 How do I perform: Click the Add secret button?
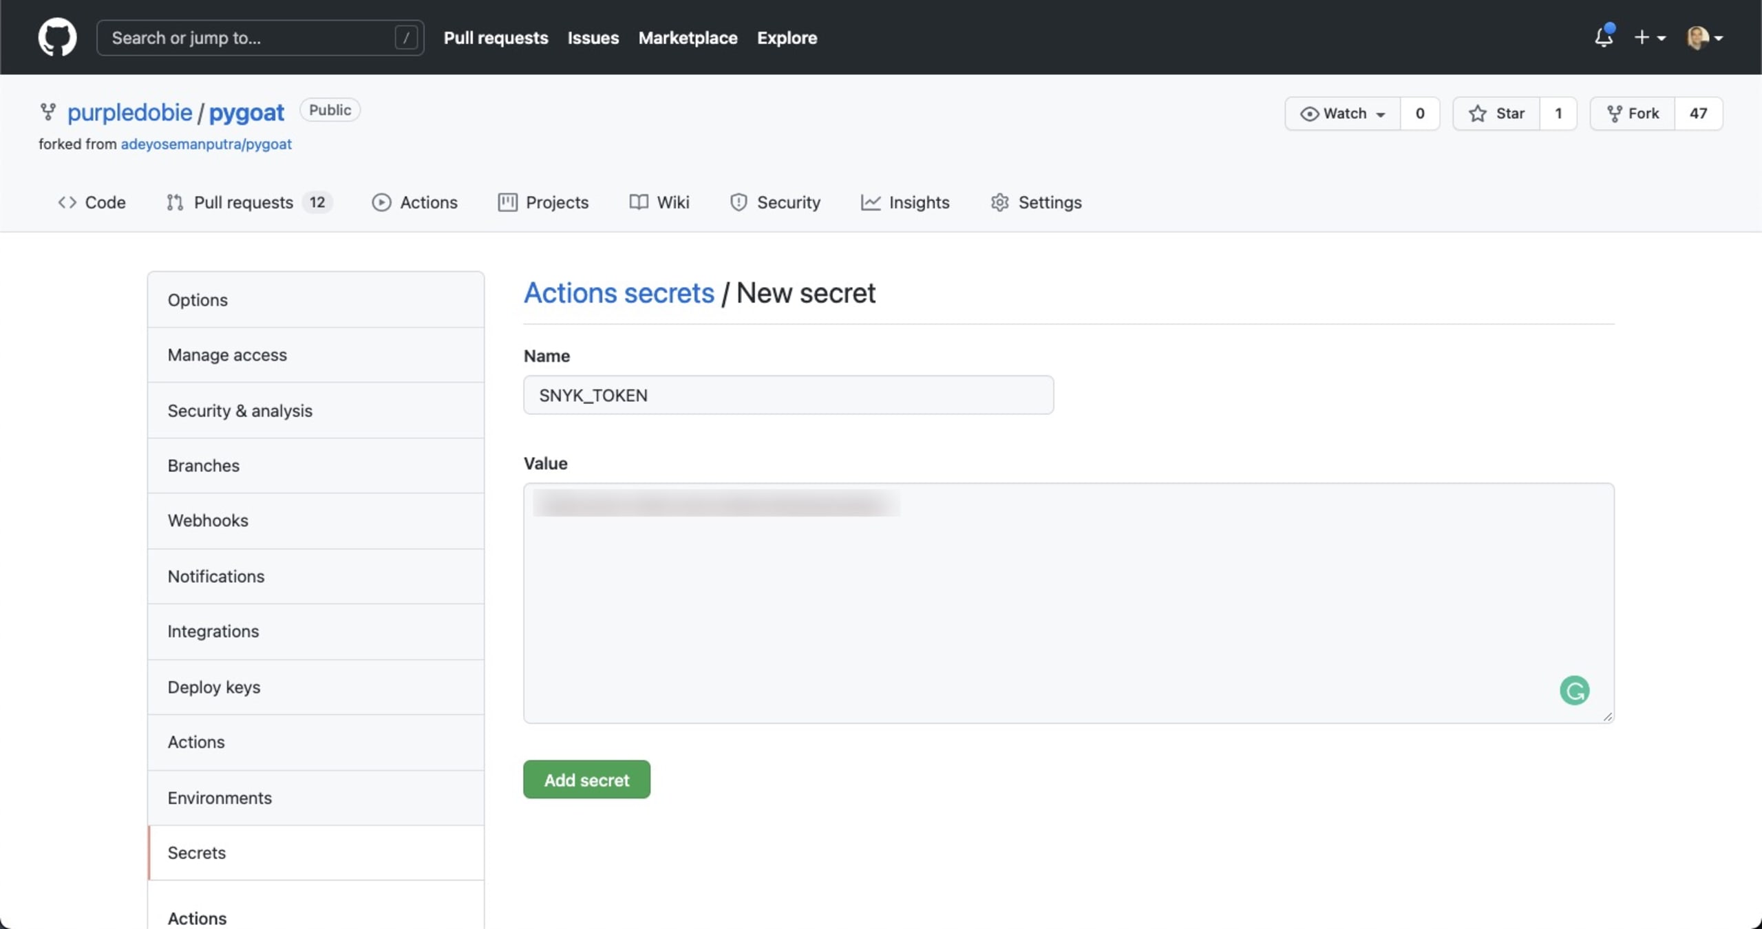tap(586, 780)
